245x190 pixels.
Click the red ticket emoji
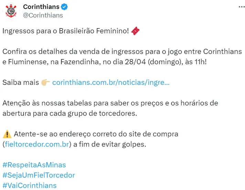[136, 31]
